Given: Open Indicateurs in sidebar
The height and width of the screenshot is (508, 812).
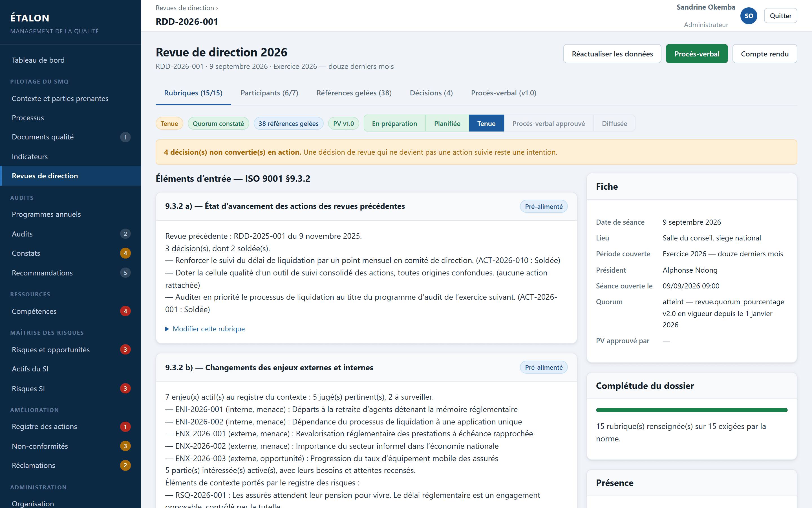Looking at the screenshot, I should point(70,157).
